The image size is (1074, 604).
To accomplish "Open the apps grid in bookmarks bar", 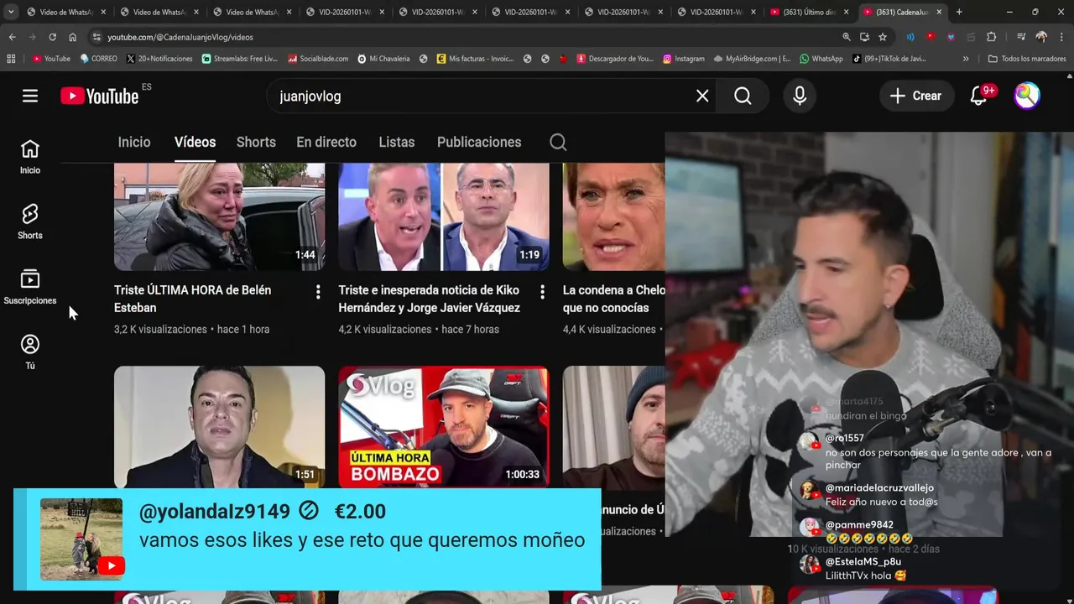I will [11, 59].
